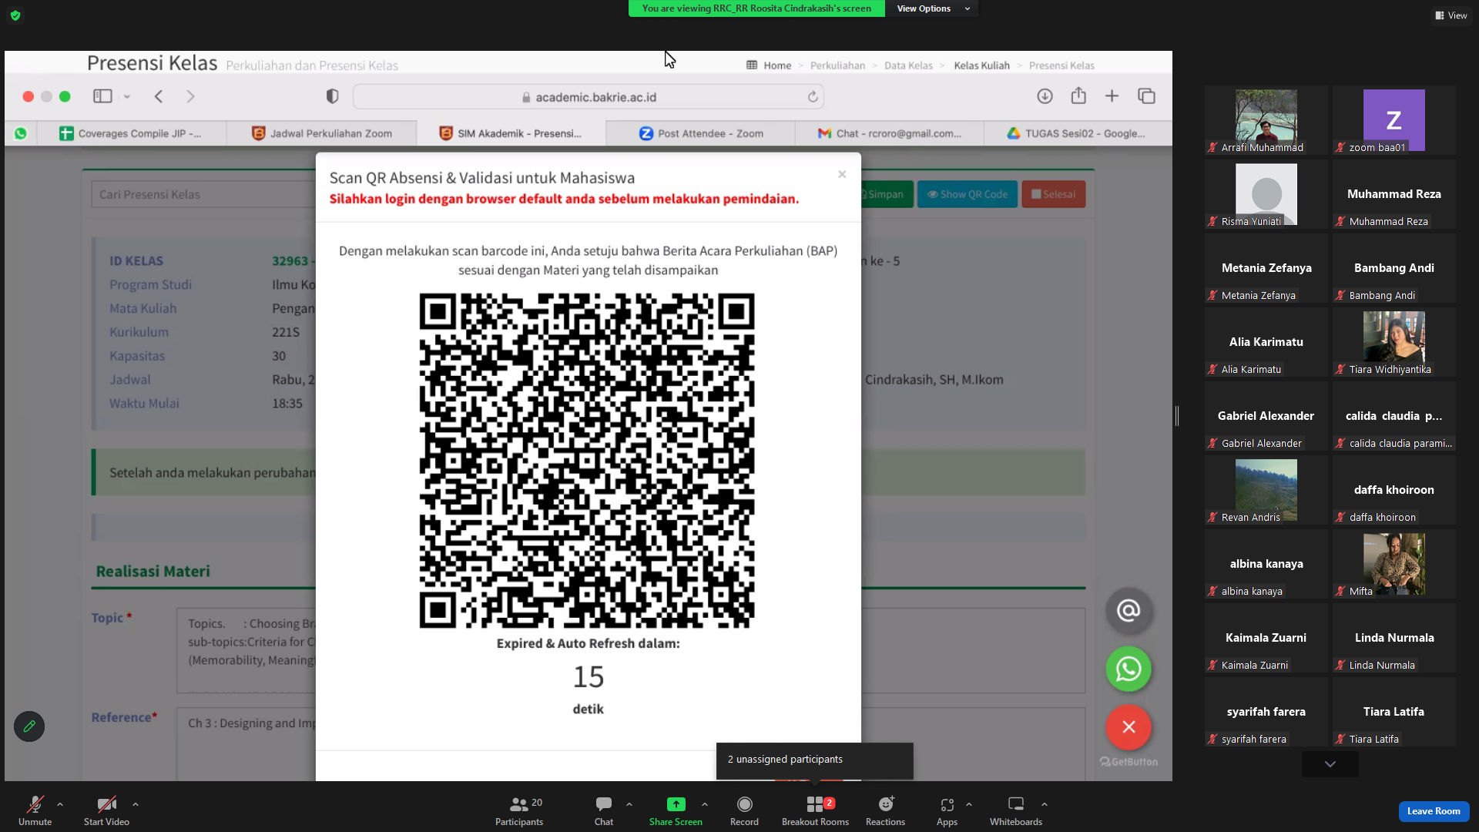Viewport: 1479px width, 832px height.
Task: Click the Safari sidebar icon
Action: coord(102,96)
